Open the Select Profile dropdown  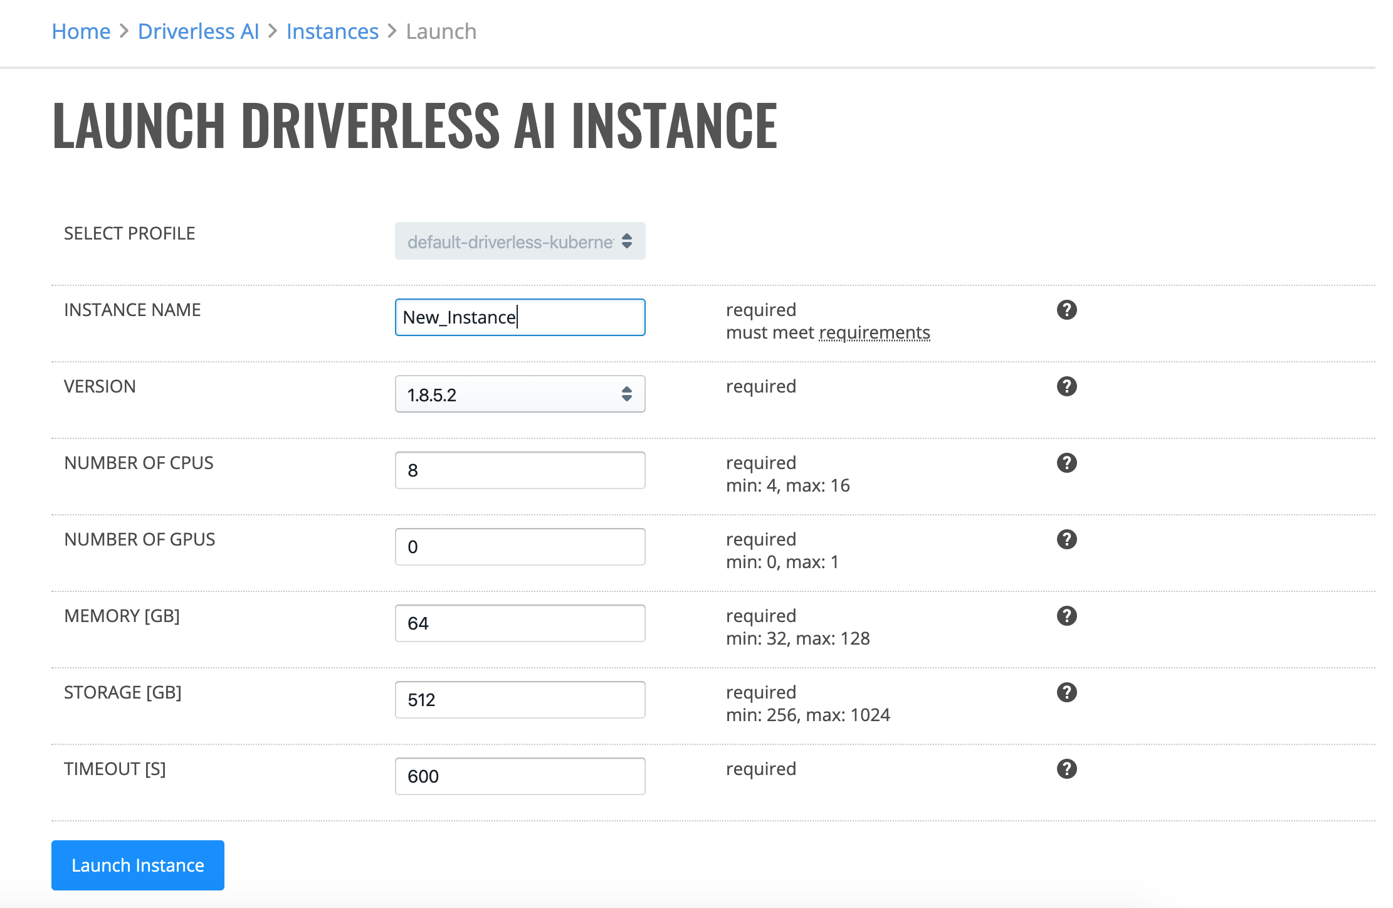pyautogui.click(x=520, y=241)
